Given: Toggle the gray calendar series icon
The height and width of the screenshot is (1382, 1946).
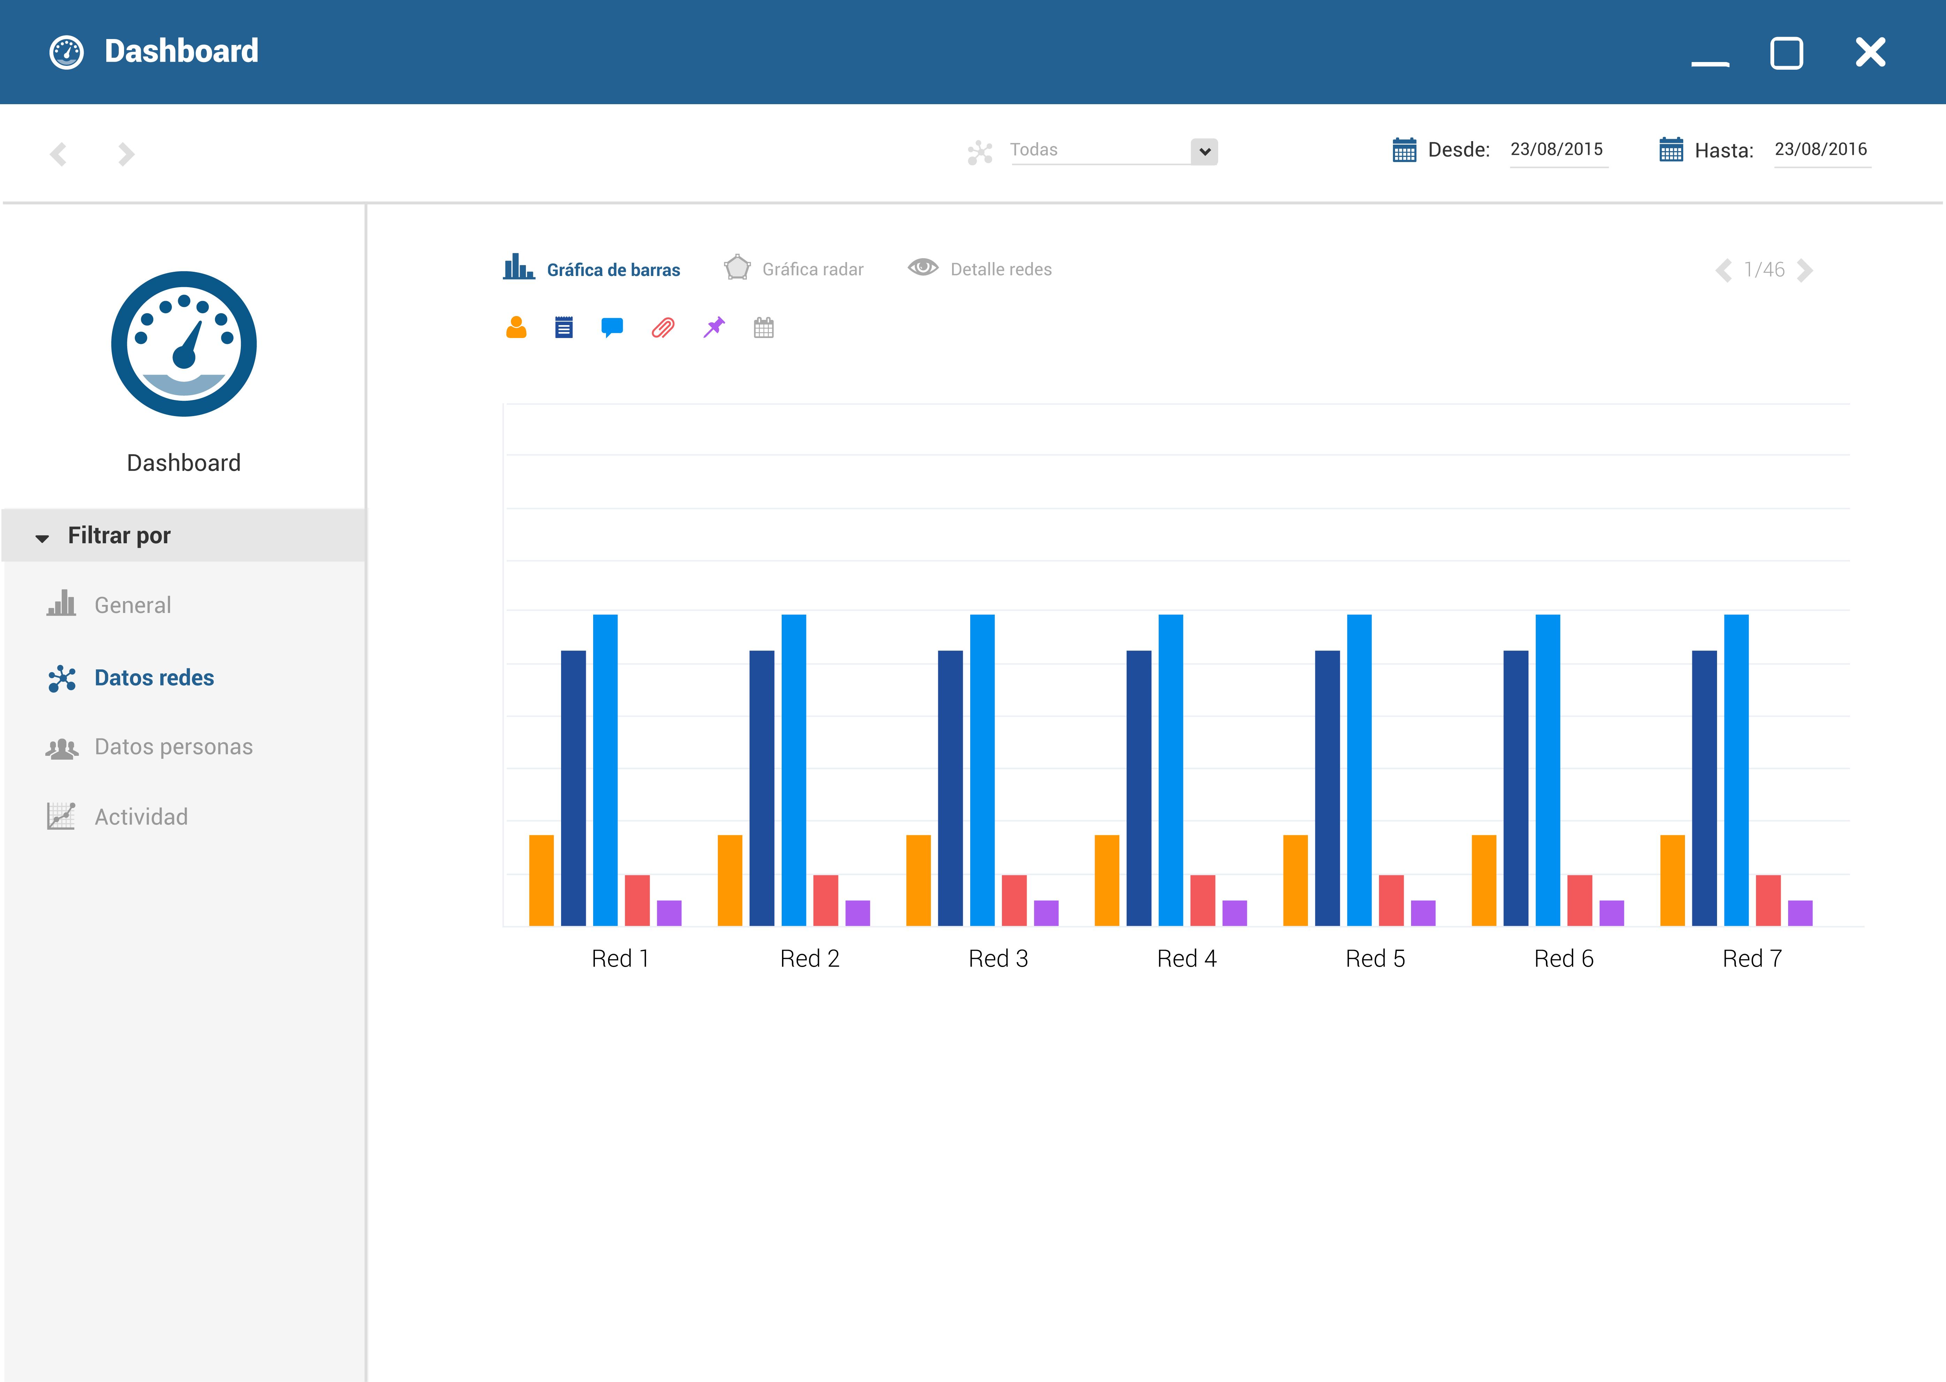Looking at the screenshot, I should [764, 328].
